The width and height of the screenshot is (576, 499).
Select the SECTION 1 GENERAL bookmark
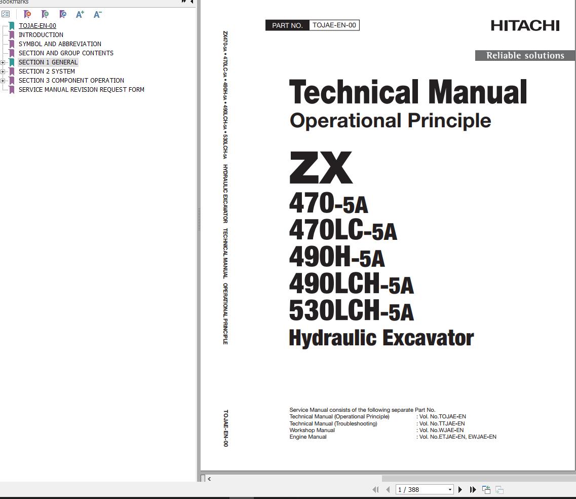click(x=48, y=62)
